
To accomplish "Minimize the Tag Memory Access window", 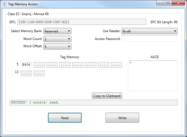I will tap(161, 3).
